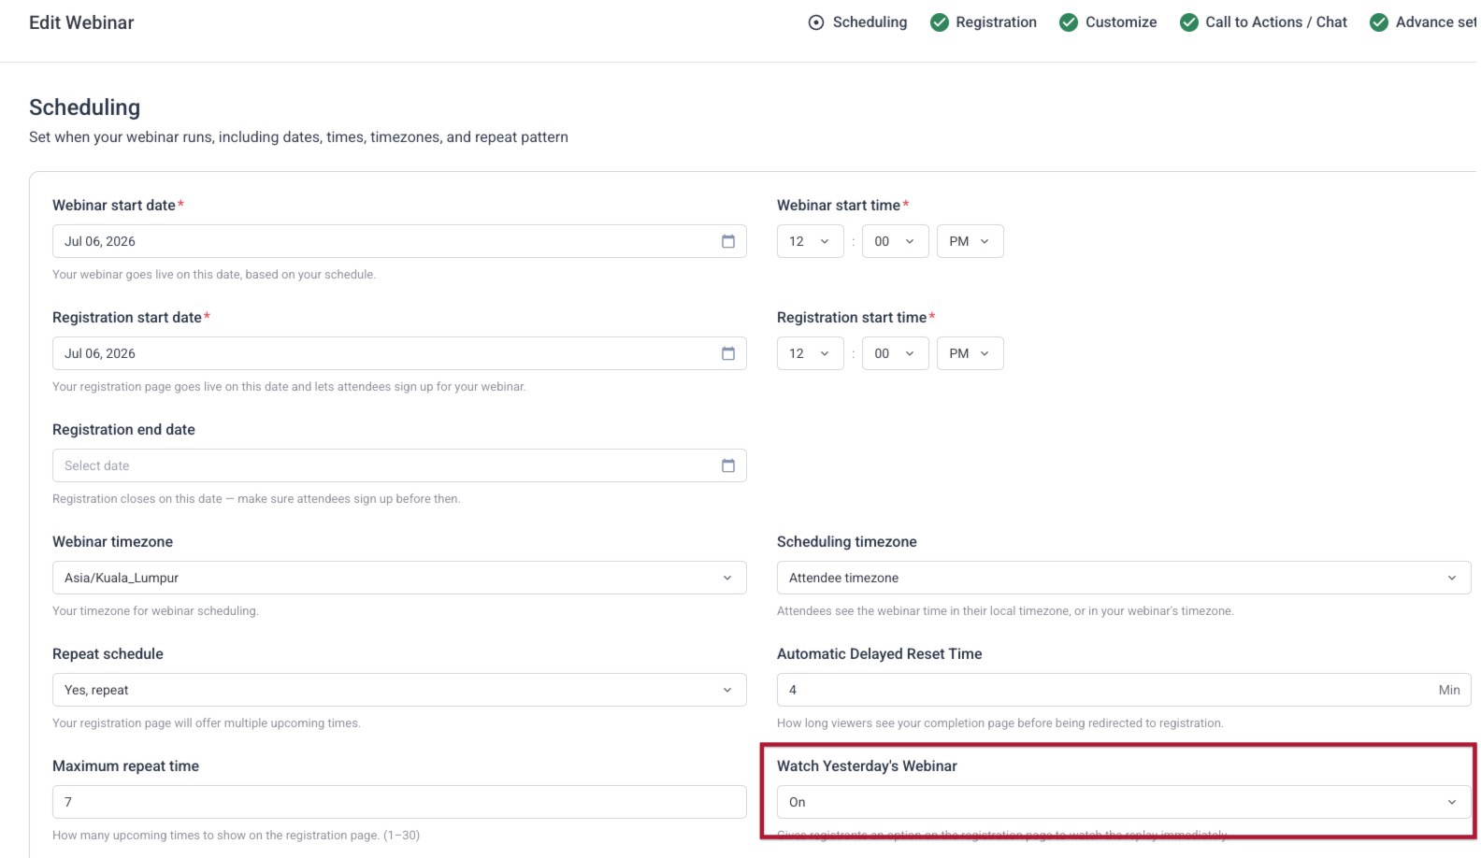The height and width of the screenshot is (858, 1481).
Task: Open Registration start time hour dropdown
Action: pos(811,353)
